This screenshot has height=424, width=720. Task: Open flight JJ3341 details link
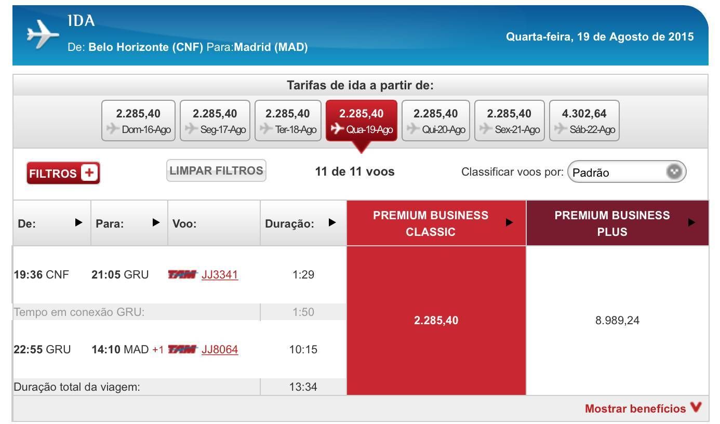click(220, 274)
